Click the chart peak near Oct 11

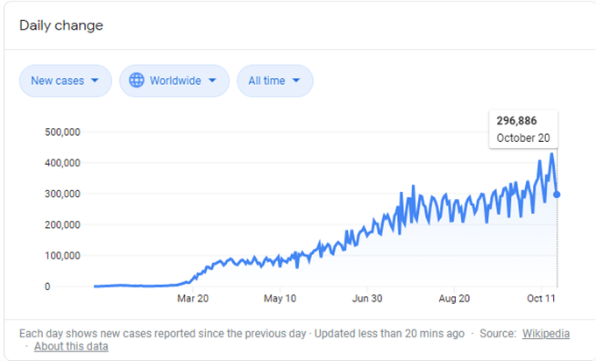tap(551, 154)
